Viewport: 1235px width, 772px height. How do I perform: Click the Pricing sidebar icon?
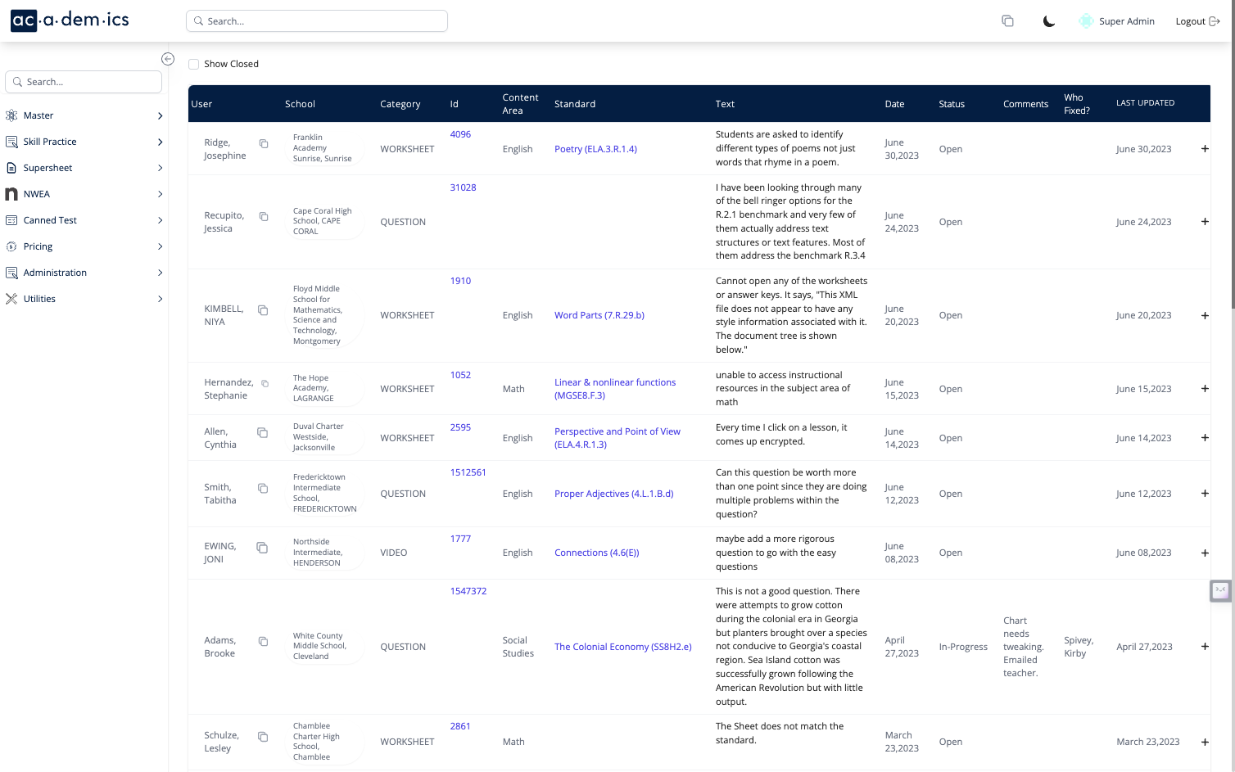click(11, 246)
